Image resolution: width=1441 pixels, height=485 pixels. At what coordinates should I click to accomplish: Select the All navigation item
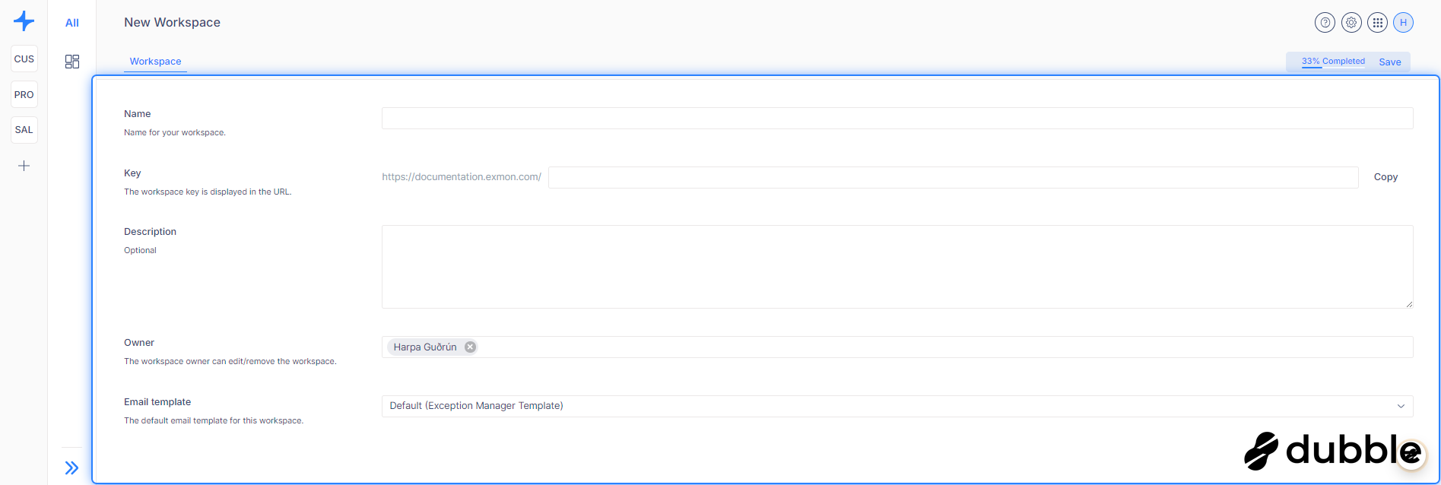point(72,23)
